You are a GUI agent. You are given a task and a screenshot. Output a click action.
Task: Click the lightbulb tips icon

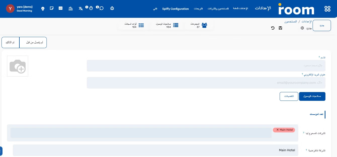pos(43,9)
